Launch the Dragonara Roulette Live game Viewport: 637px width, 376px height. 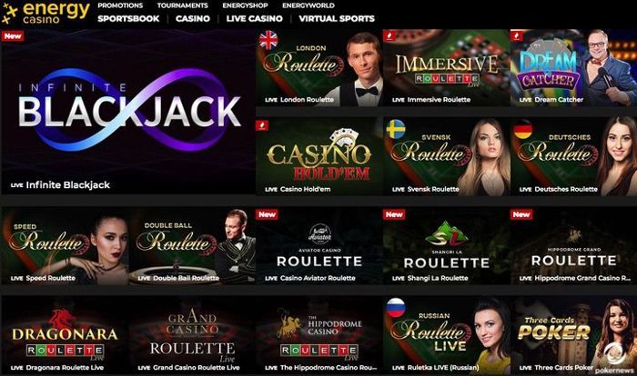click(65, 335)
